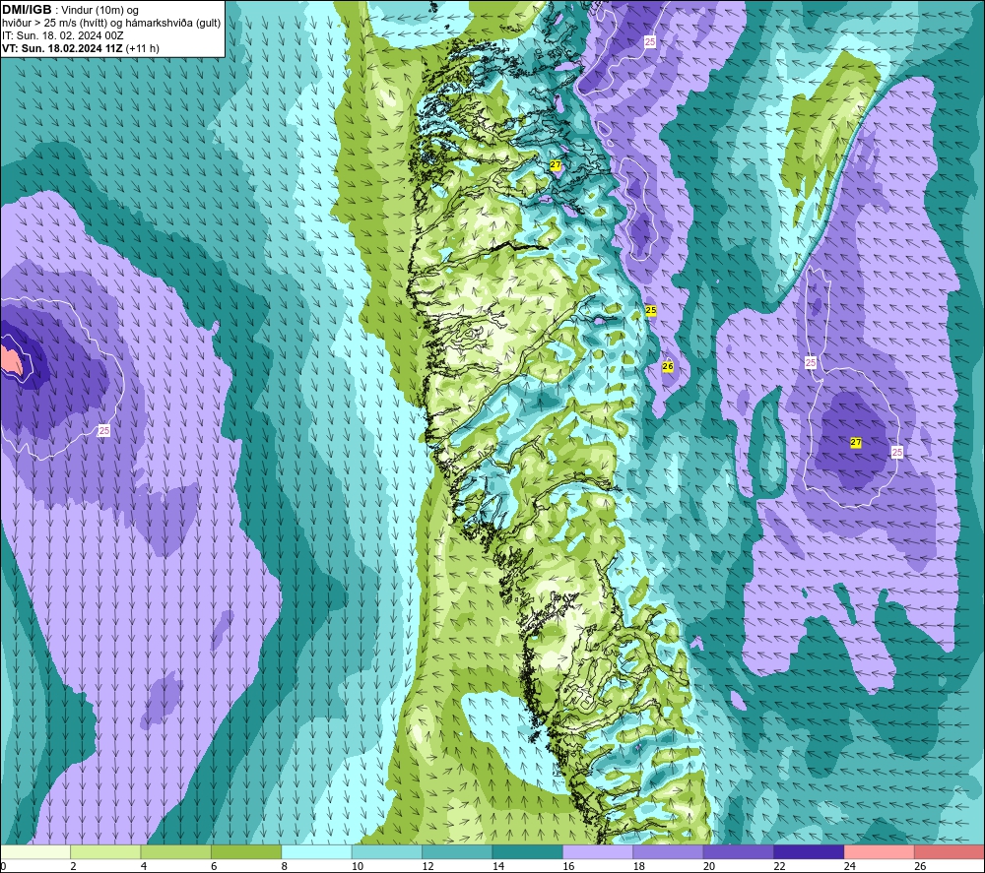This screenshot has height=873, width=985.
Task: Select the 20–22 m/s blue-violet legend swatch
Action: pyautogui.click(x=739, y=852)
